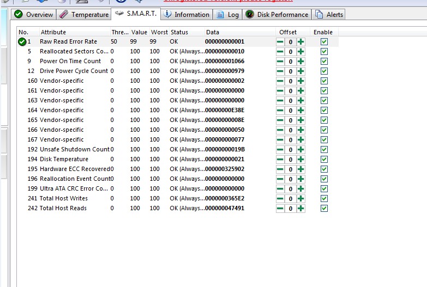Increase offset for Disk Temperature
This screenshot has height=287, width=427.
pos(300,160)
